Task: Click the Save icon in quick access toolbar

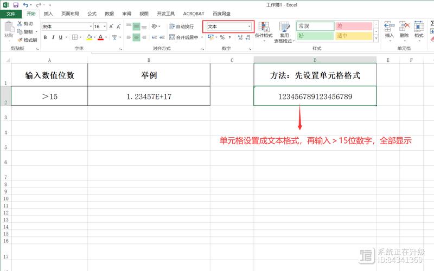Action: coord(16,5)
